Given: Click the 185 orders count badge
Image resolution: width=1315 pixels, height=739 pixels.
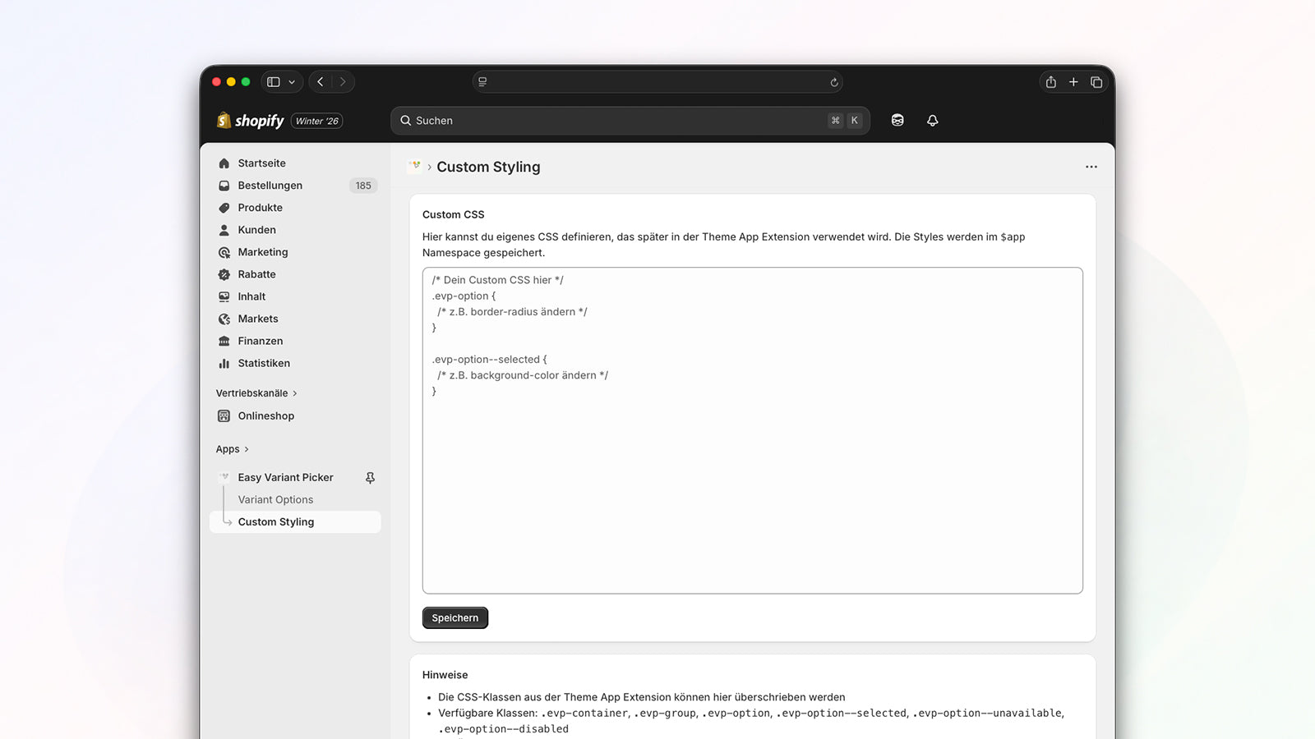Looking at the screenshot, I should [363, 186].
